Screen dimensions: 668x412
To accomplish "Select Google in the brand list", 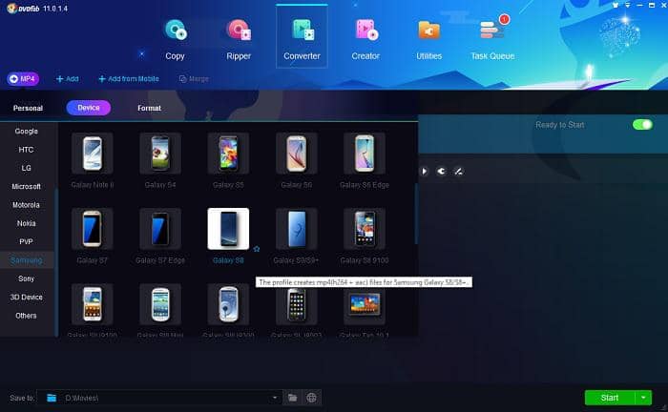I will pyautogui.click(x=27, y=131).
